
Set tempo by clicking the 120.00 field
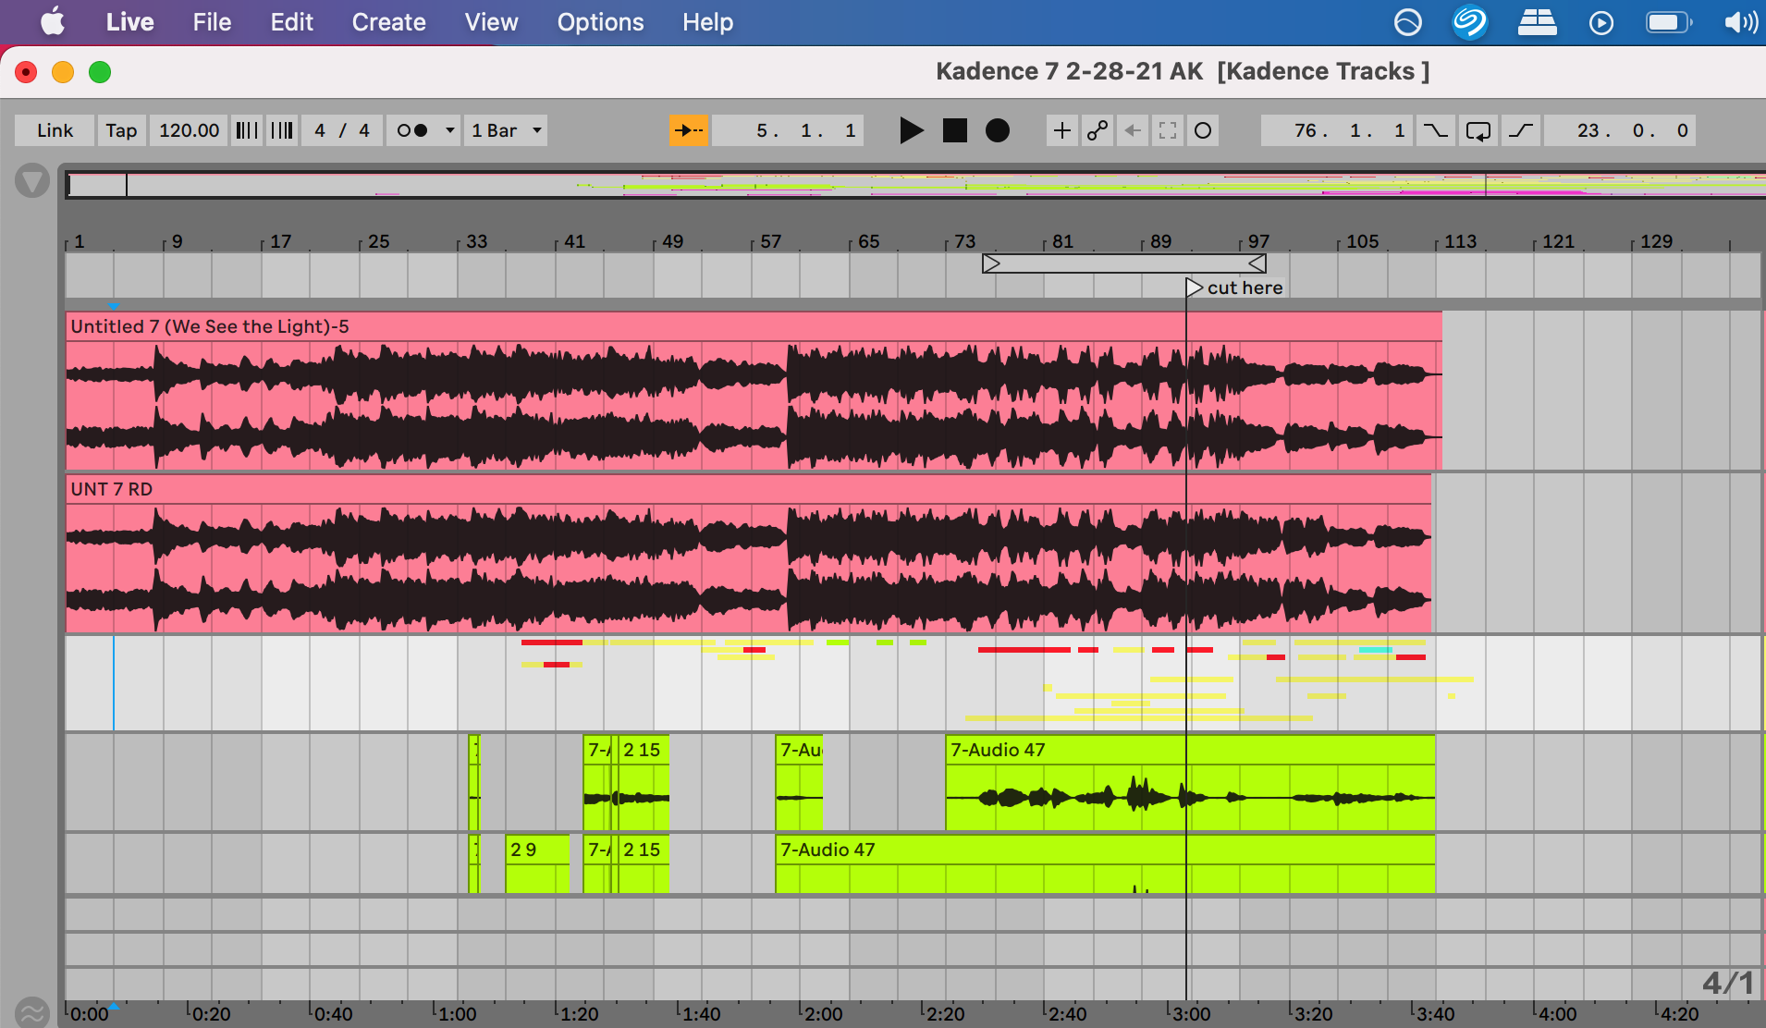pos(188,130)
